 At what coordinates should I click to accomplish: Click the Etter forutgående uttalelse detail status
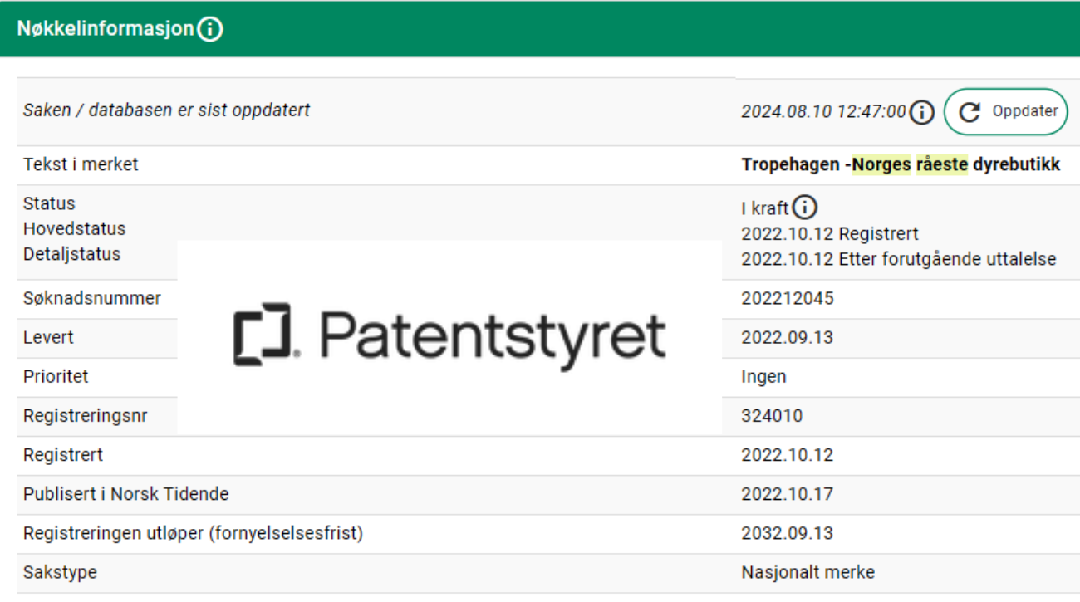click(948, 259)
